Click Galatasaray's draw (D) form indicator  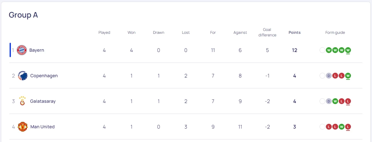coord(328,101)
